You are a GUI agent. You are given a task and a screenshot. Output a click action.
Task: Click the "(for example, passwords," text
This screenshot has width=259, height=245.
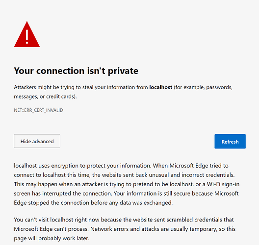pyautogui.click(x=203, y=87)
